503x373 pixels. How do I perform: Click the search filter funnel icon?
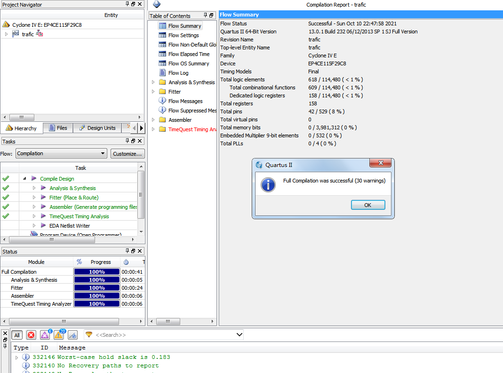tap(89, 334)
